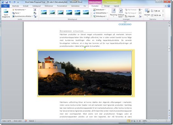This screenshot has width=173, height=125.
Task: Click the compress pictures icon
Action: (x=35, y=10)
